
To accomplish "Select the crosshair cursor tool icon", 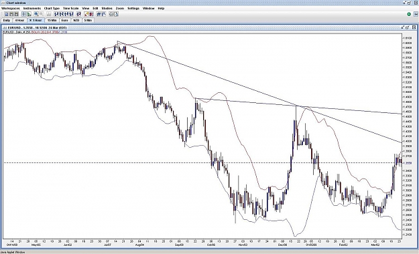I will click(x=23, y=14).
